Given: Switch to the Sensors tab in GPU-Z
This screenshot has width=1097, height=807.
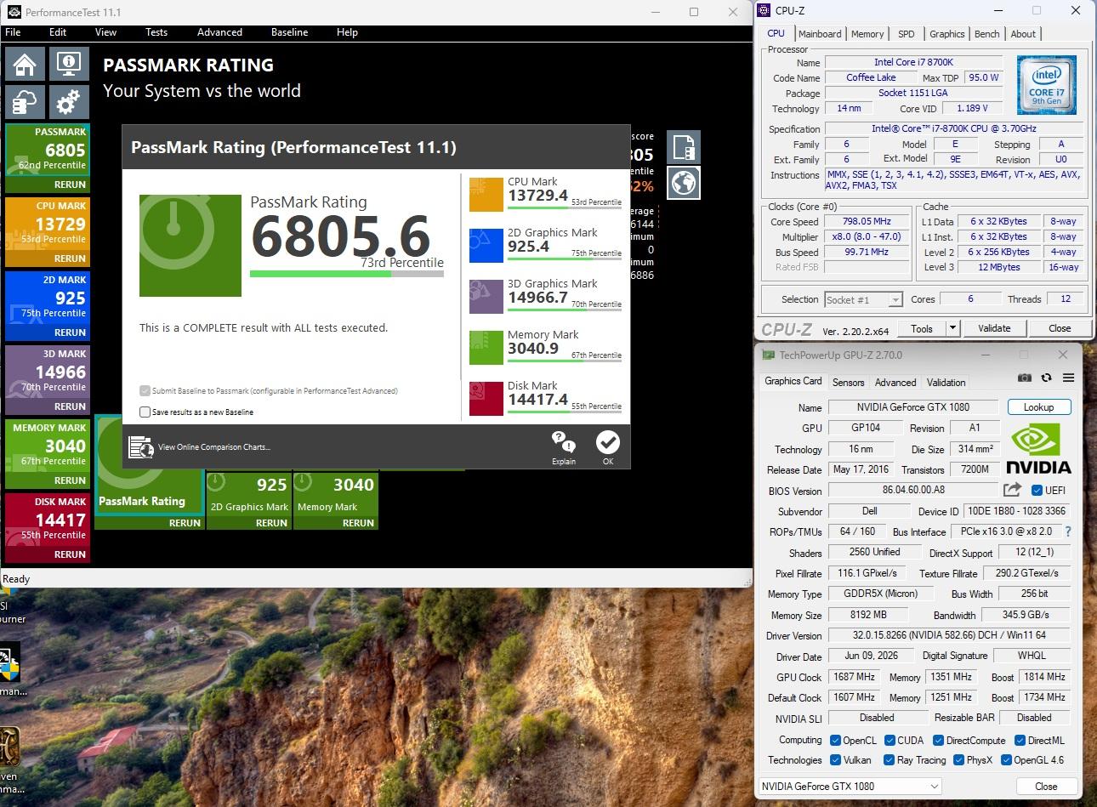Looking at the screenshot, I should 848,383.
